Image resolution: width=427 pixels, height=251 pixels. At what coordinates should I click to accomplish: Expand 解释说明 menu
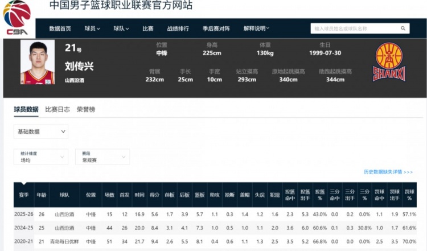(x=256, y=28)
